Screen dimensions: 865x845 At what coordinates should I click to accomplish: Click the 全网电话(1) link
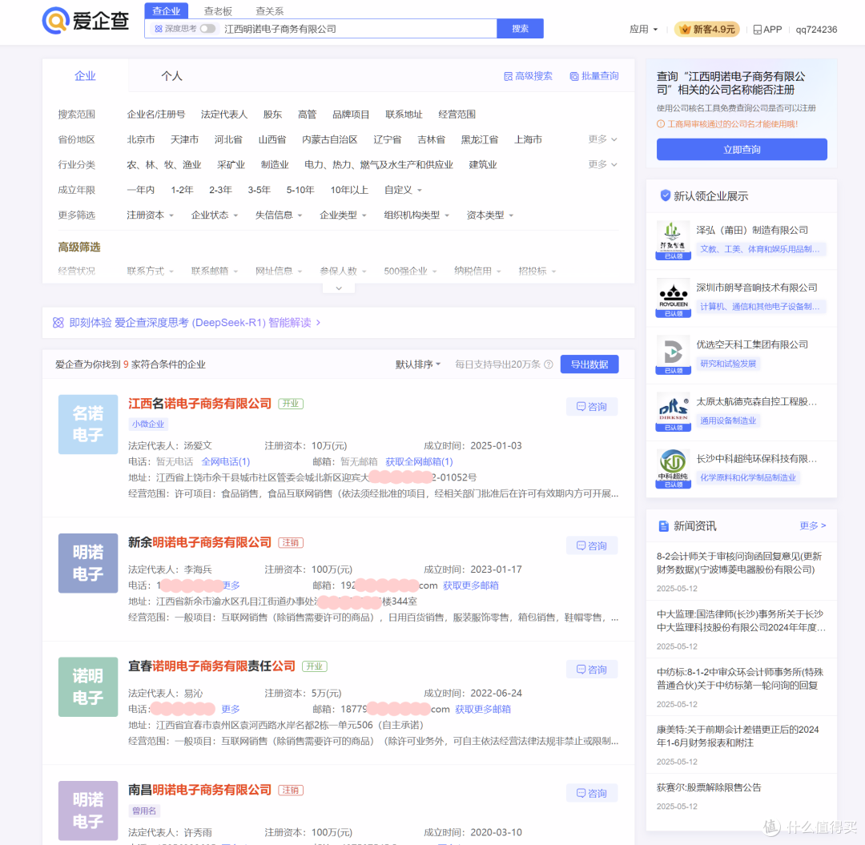coord(226,461)
